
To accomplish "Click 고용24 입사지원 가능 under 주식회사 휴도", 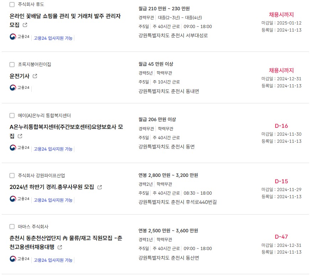I will [53, 38].
